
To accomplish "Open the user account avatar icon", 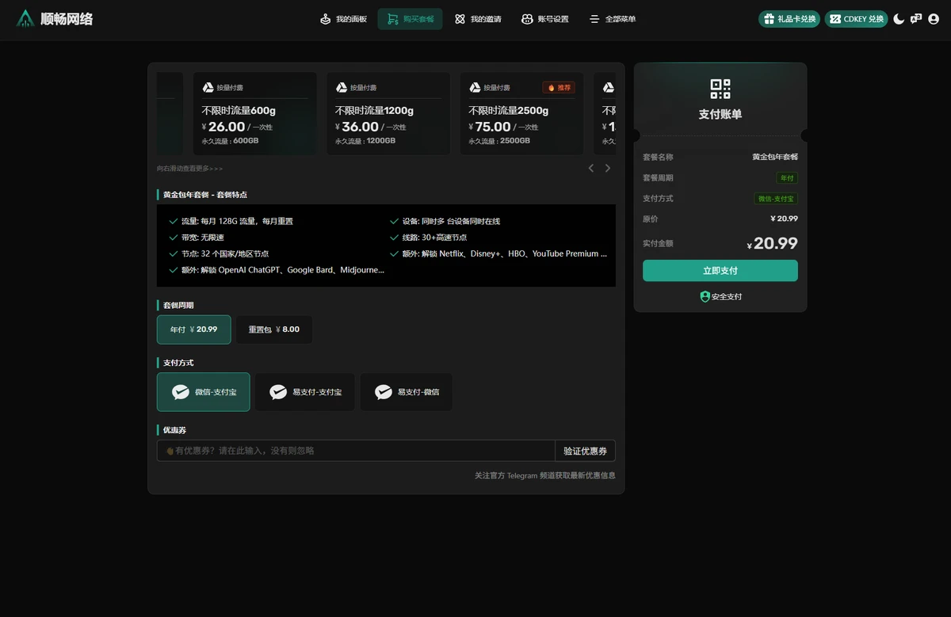I will [934, 19].
